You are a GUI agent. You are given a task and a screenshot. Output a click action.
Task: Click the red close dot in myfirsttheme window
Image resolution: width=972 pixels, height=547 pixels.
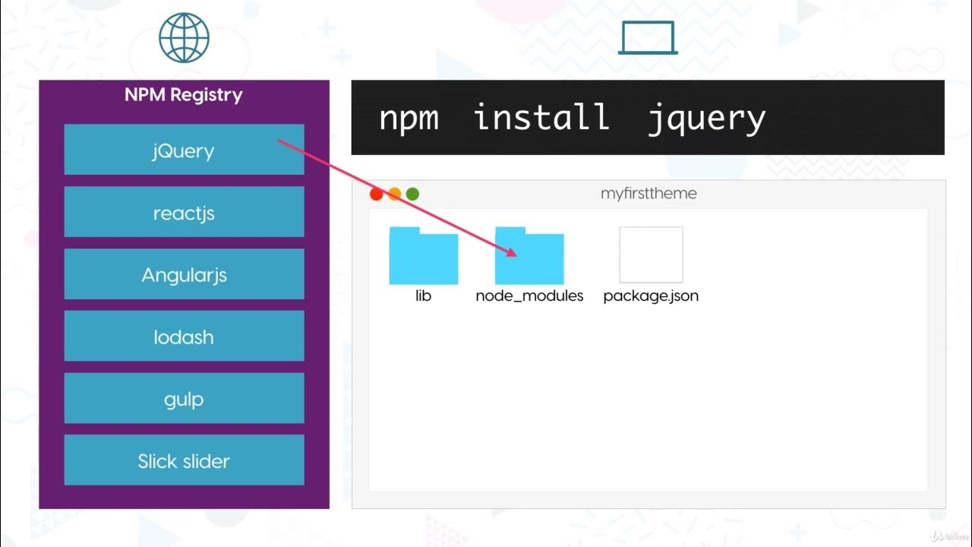pyautogui.click(x=377, y=194)
